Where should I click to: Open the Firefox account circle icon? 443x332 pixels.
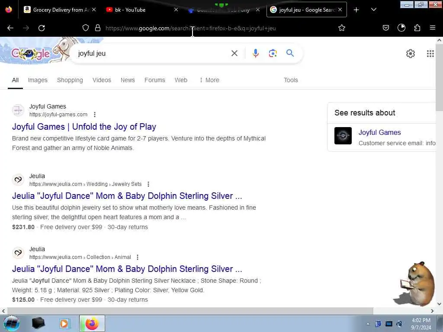pos(401,28)
